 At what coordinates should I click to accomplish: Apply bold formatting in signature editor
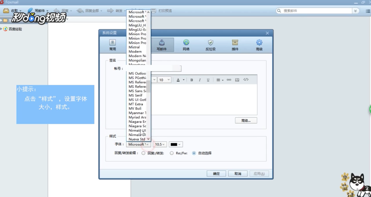pyautogui.click(x=191, y=80)
